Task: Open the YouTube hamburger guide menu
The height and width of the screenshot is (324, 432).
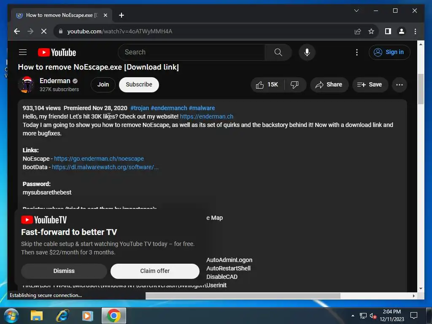Action: [23, 52]
